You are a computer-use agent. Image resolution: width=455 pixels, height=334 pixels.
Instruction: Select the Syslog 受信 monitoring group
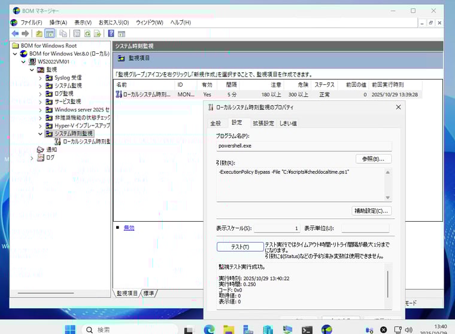pyautogui.click(x=68, y=78)
